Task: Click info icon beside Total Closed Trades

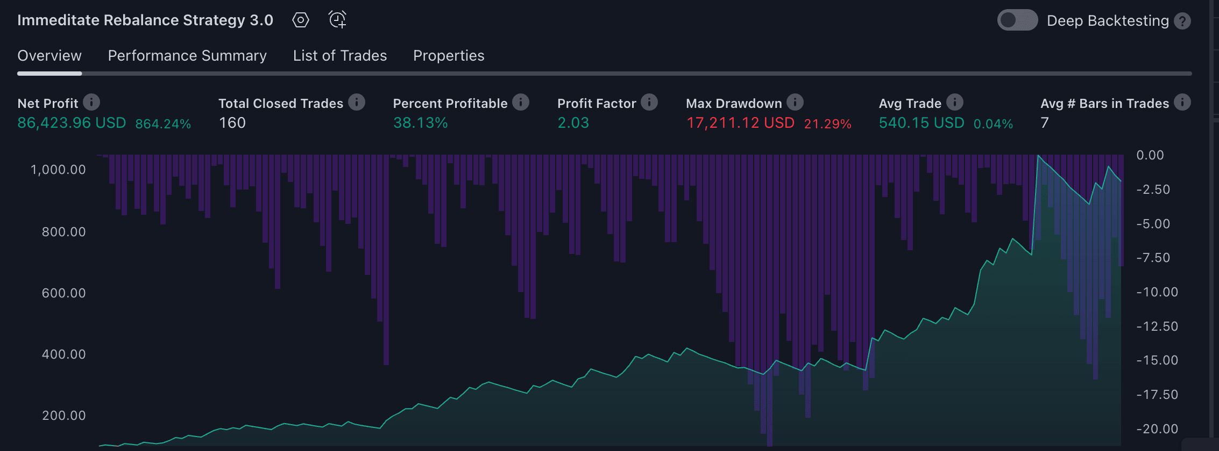Action: coord(357,102)
